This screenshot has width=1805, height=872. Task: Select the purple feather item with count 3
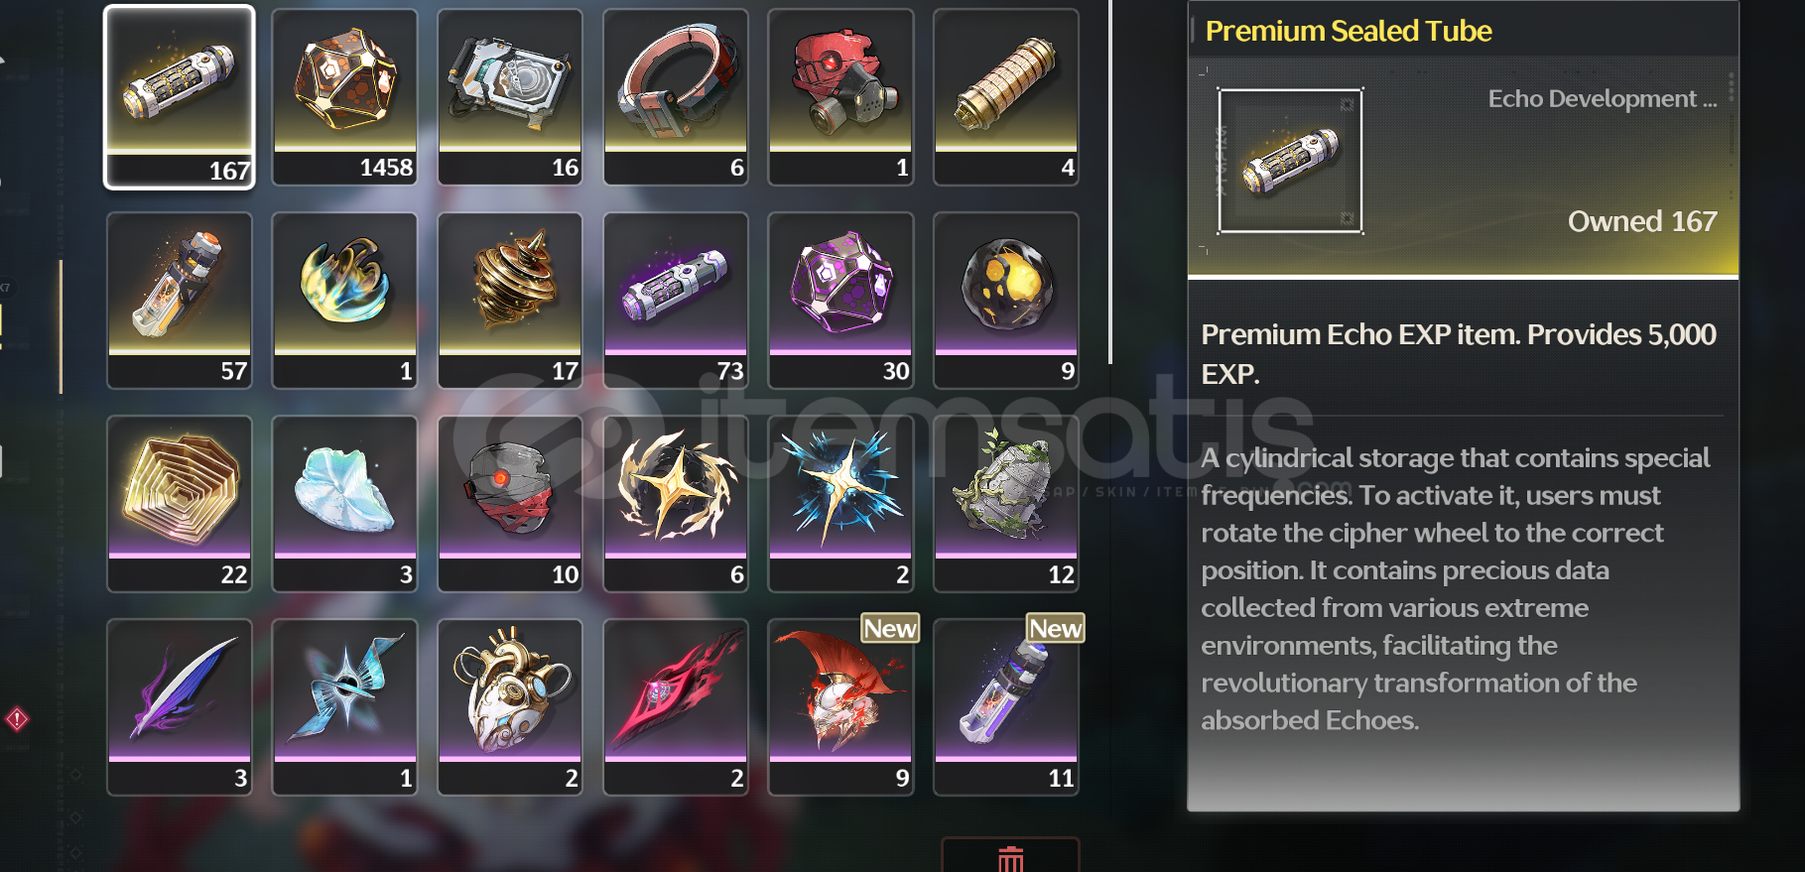(x=180, y=707)
